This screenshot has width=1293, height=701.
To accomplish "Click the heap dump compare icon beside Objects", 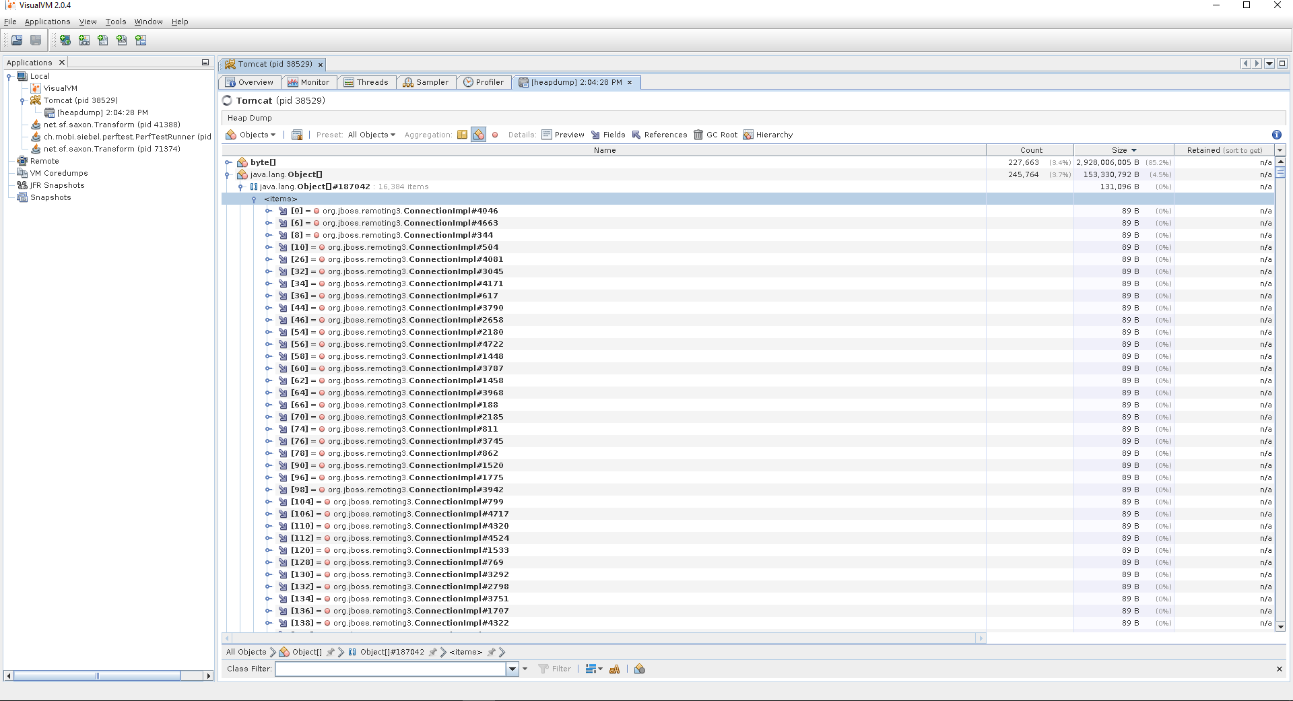I will [297, 135].
